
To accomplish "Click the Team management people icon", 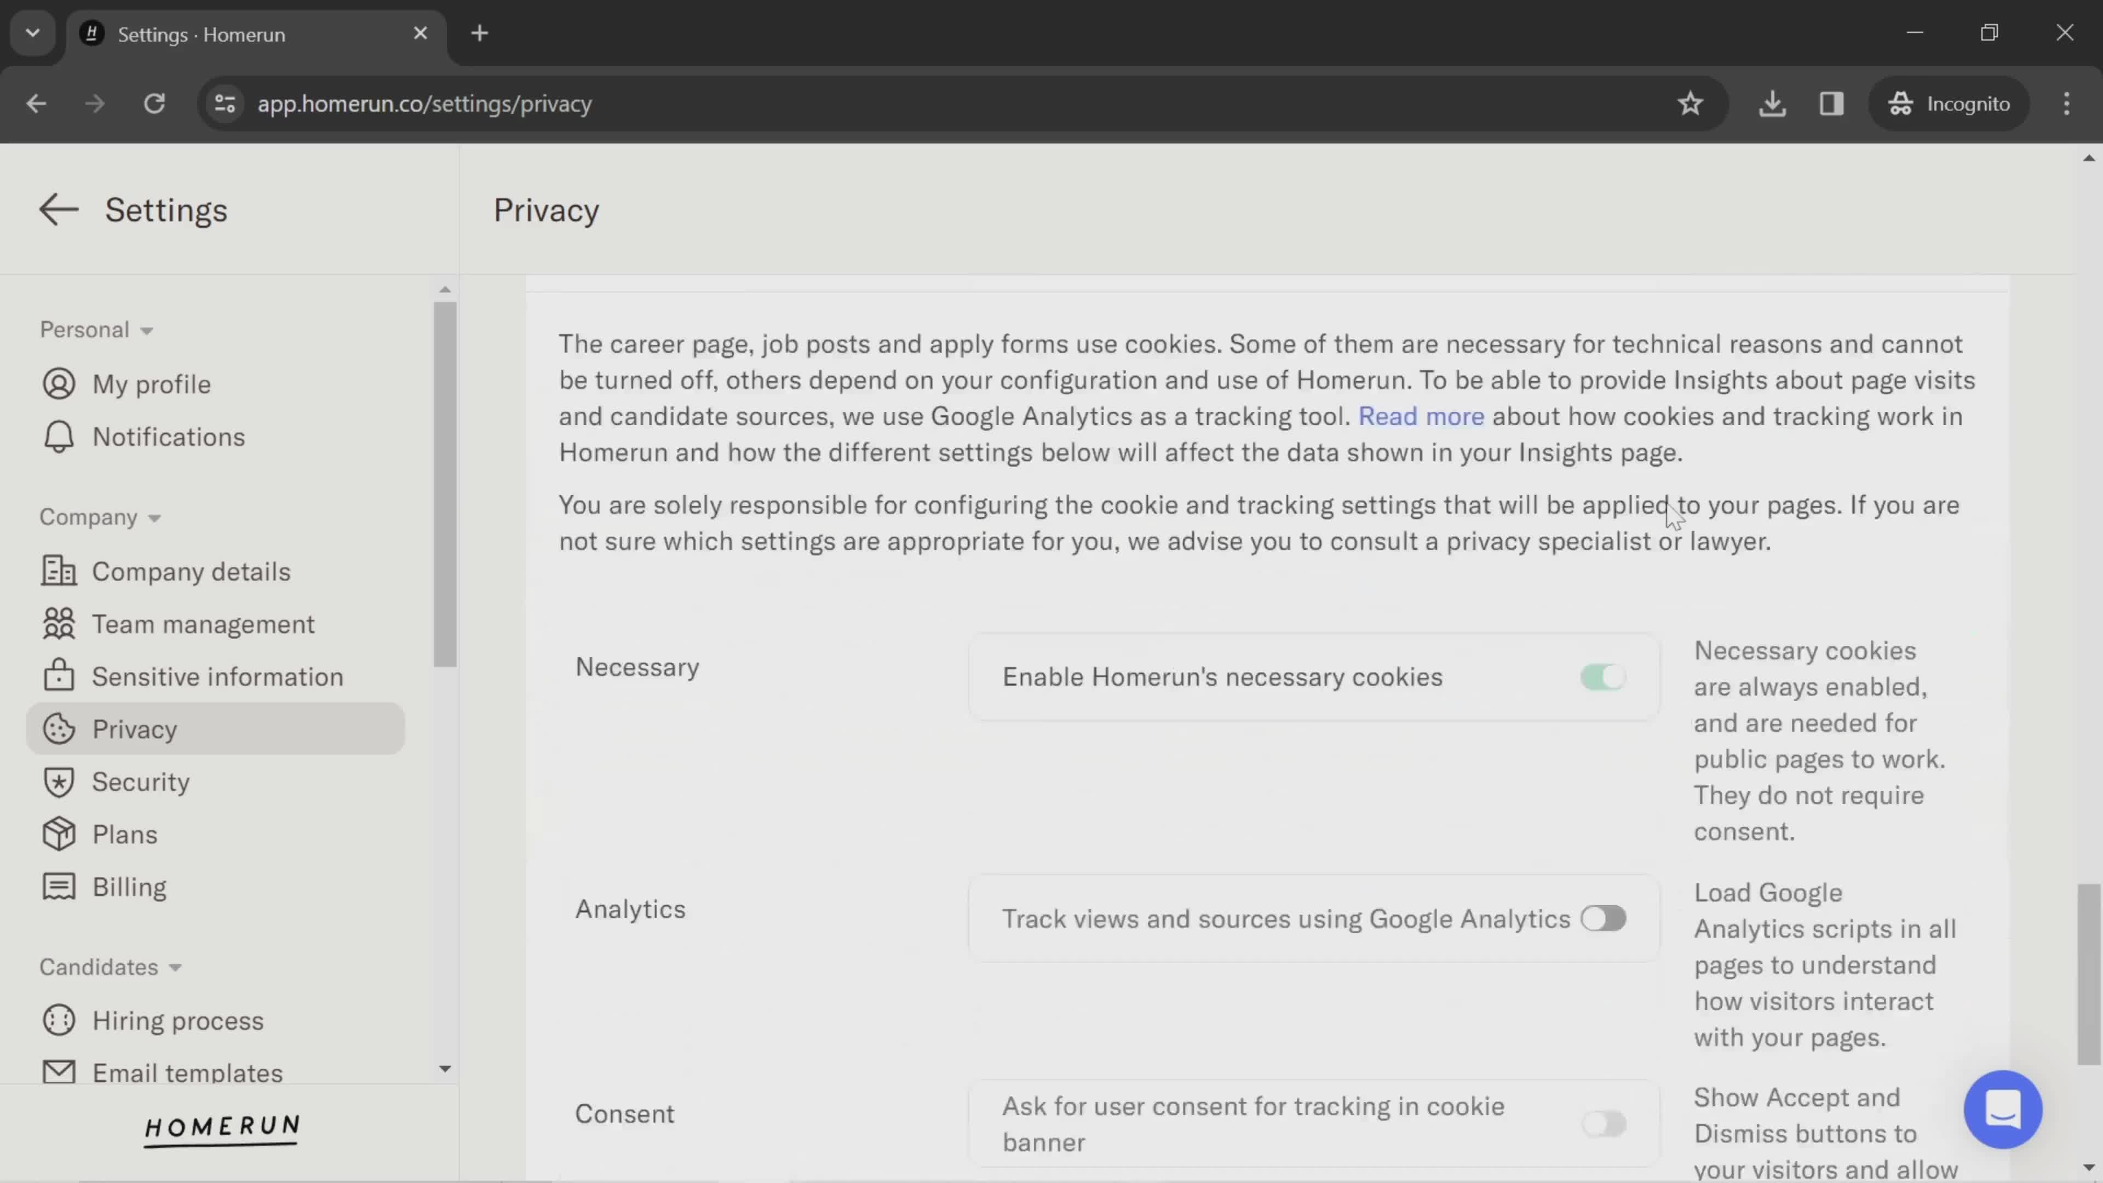I will pos(59,624).
